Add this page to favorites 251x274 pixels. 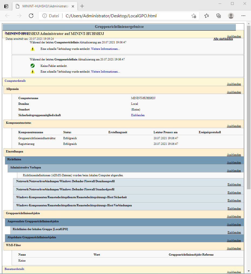coord(194,16)
